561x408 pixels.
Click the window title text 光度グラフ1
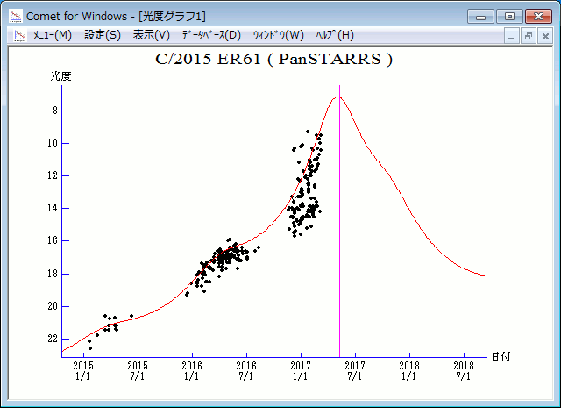[173, 16]
